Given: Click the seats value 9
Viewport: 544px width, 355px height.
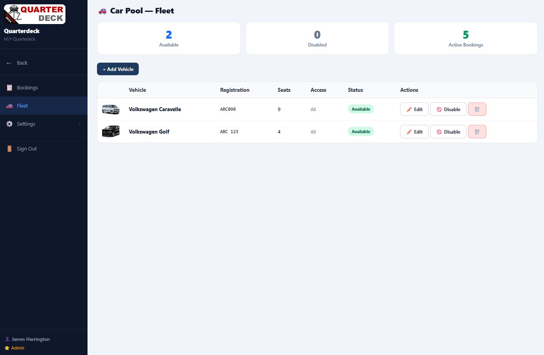Looking at the screenshot, I should 279,110.
